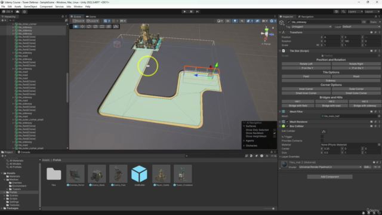Expand the Layer Overrides section
The height and width of the screenshot is (215, 382).
click(280, 156)
